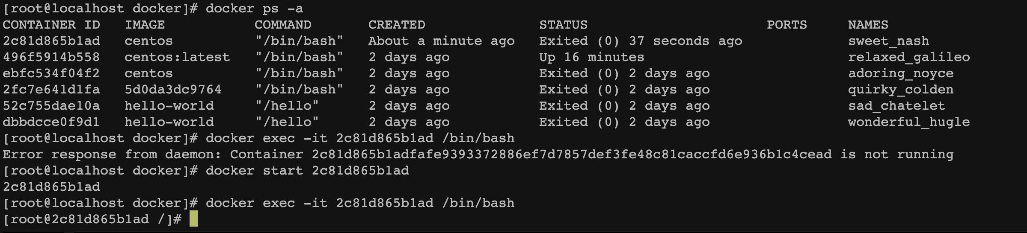
Task: Click the IMAGE column header
Action: coord(145,25)
